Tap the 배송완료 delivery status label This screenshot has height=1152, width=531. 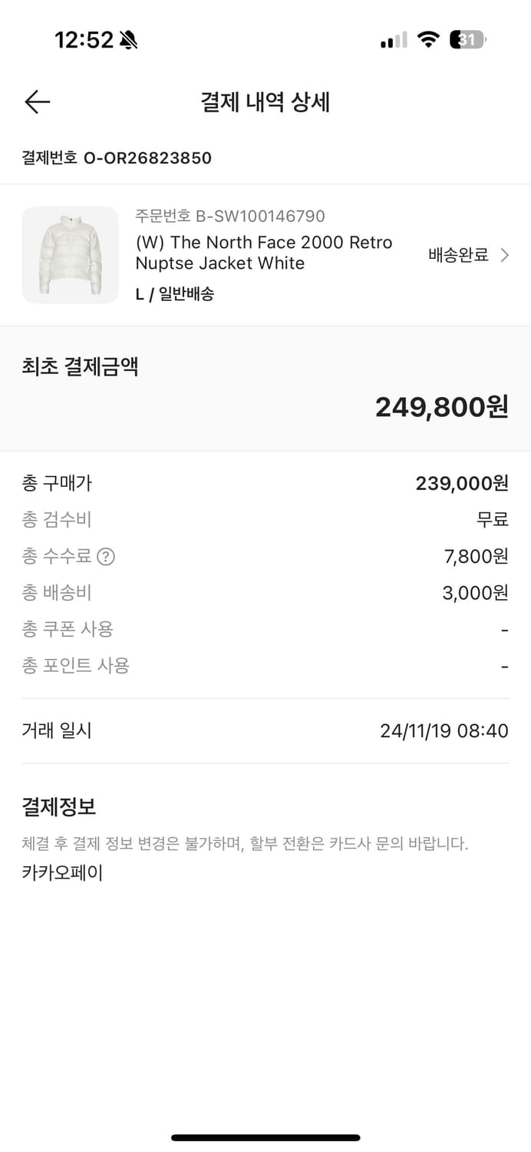point(457,255)
